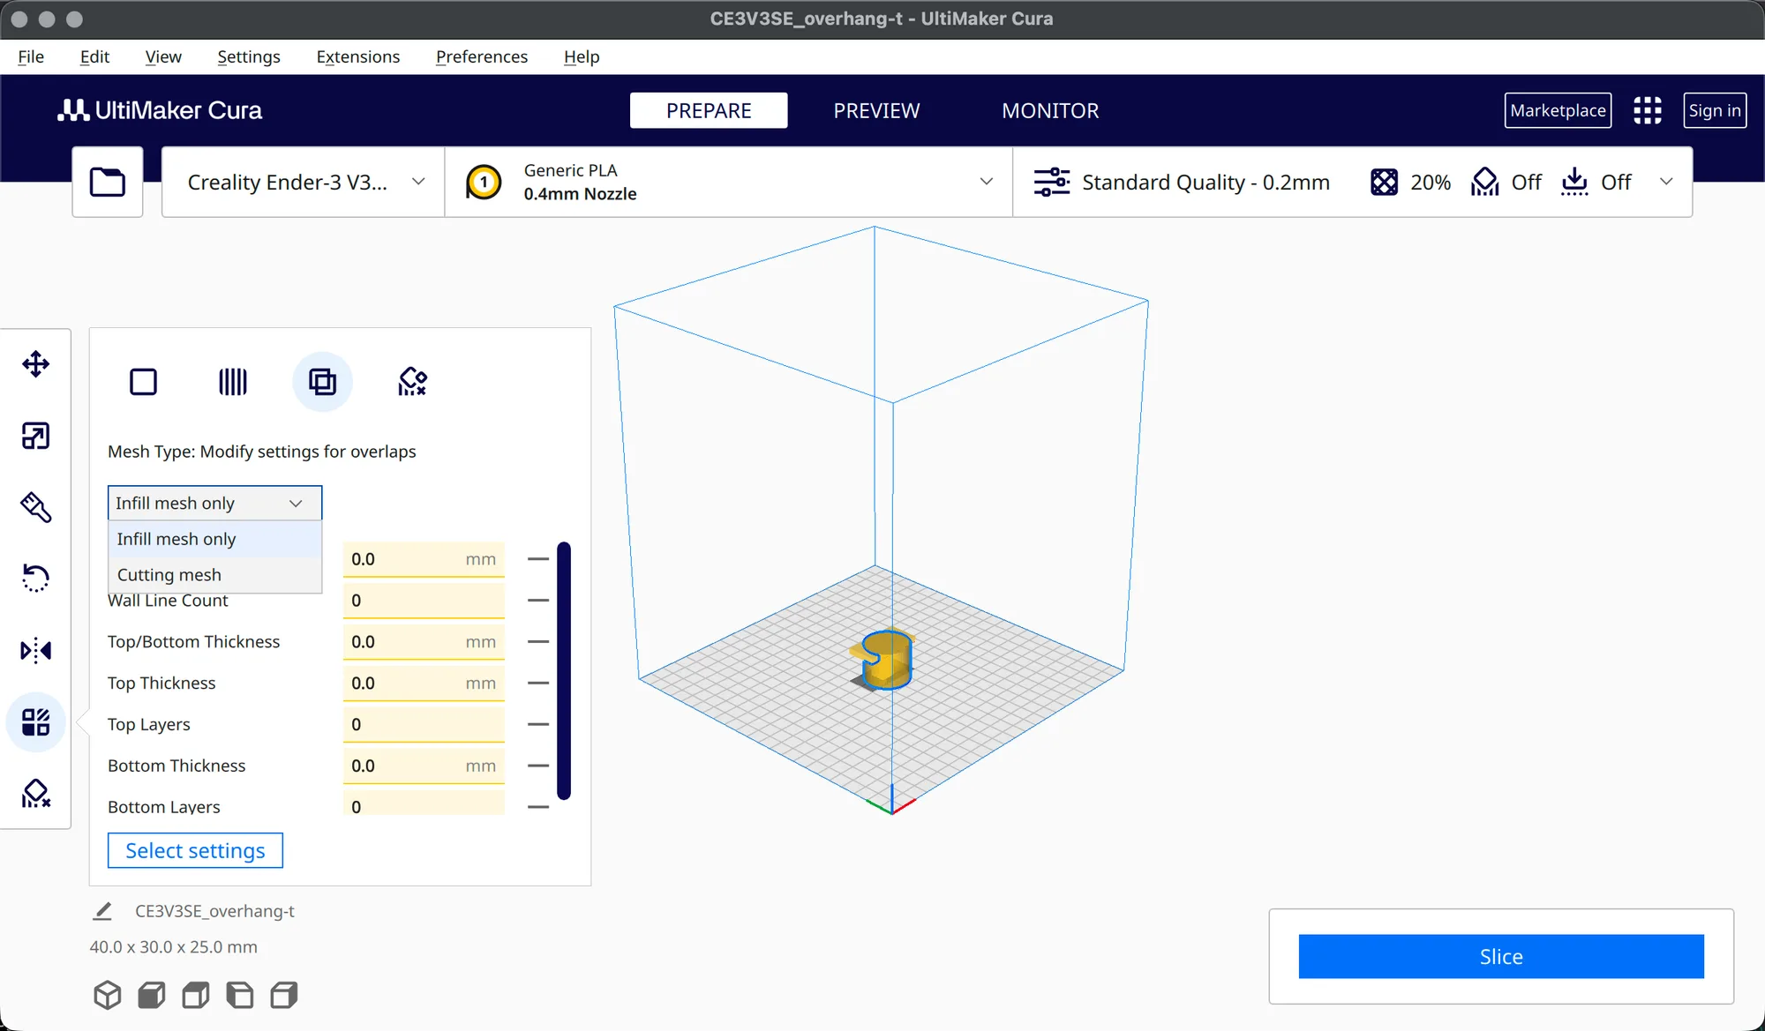This screenshot has width=1765, height=1031.
Task: Click the Sign in button
Action: [1715, 110]
